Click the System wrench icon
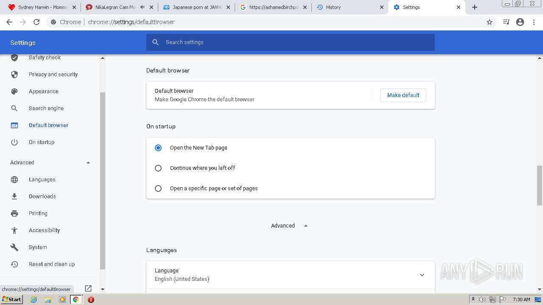This screenshot has height=305, width=543. (14, 247)
